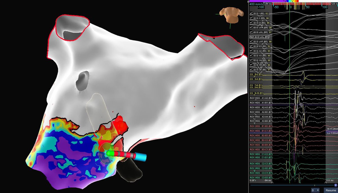Toggle the ECG III channel checkbox

(x=252, y=23)
